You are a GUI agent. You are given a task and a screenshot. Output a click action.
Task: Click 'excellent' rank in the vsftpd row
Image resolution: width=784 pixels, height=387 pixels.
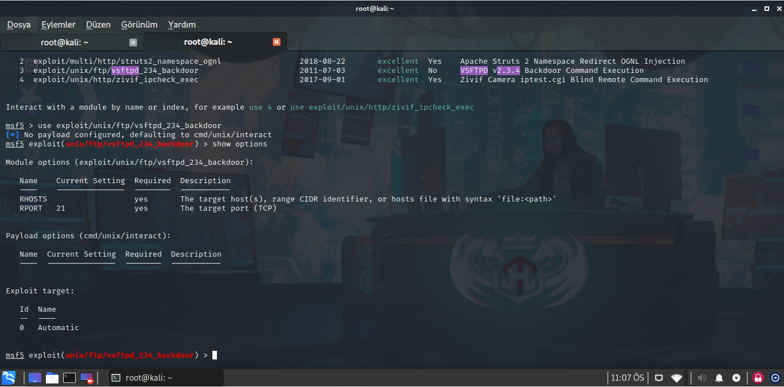point(398,71)
